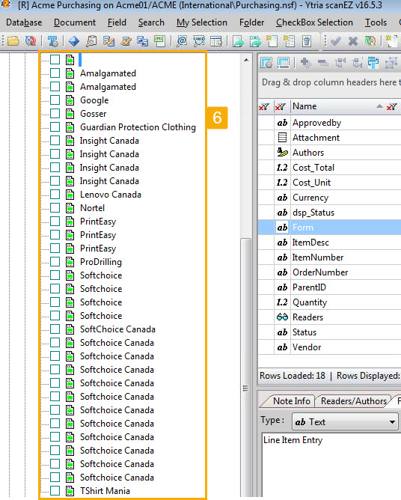Click the blue diamond toolbar icon
The width and height of the screenshot is (401, 500).
(74, 41)
